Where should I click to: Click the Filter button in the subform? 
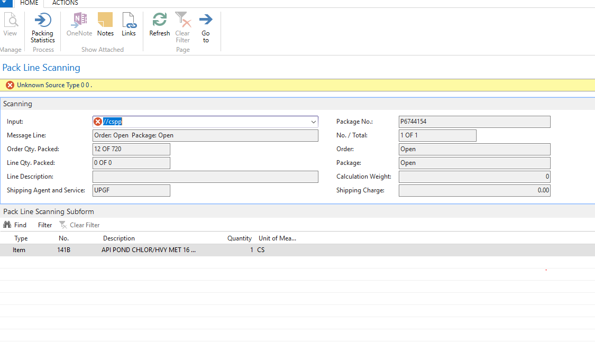(45, 225)
